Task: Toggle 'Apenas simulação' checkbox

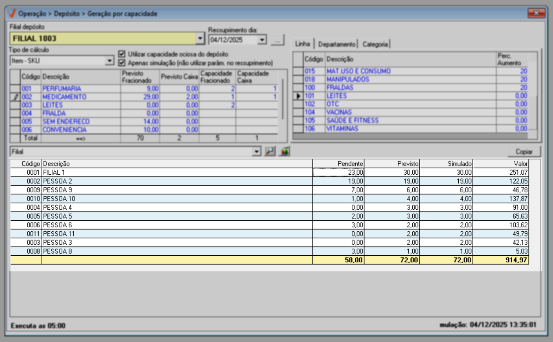Action: click(x=122, y=63)
